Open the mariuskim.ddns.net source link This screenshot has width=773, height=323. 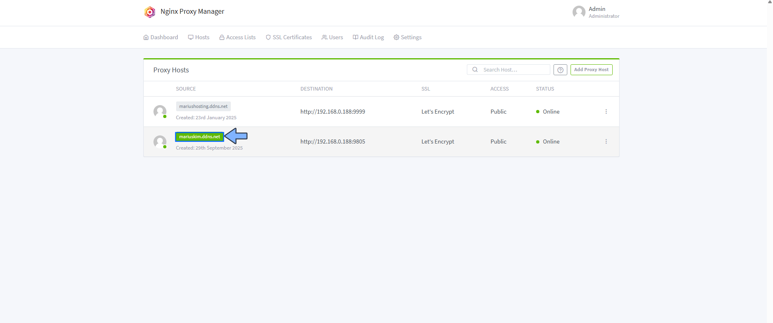click(200, 137)
